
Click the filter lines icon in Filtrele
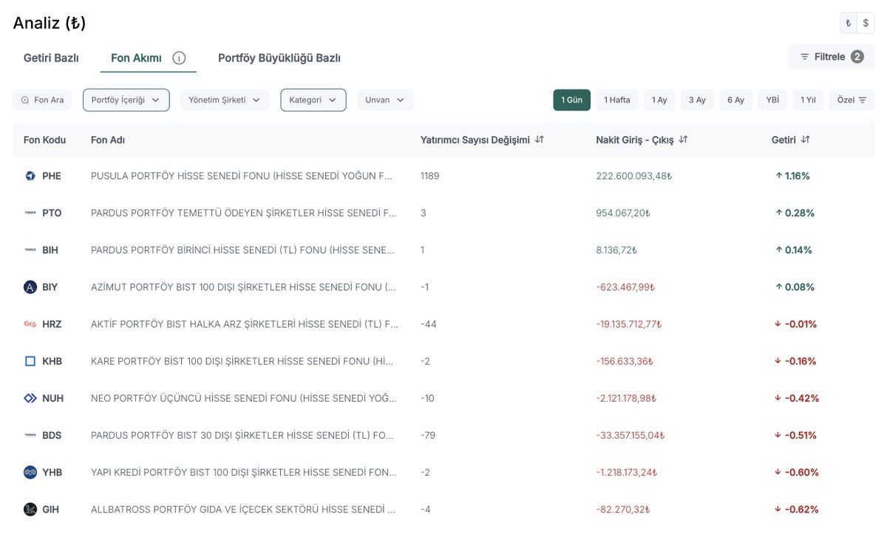[x=804, y=57]
